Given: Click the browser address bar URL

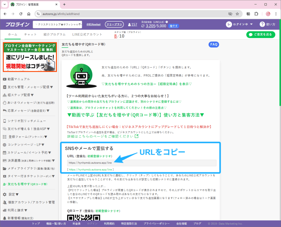Looking at the screenshot, I should pos(61,14).
